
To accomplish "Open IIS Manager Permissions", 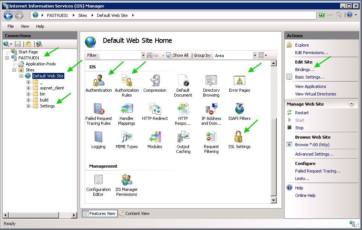I will point(127,185).
